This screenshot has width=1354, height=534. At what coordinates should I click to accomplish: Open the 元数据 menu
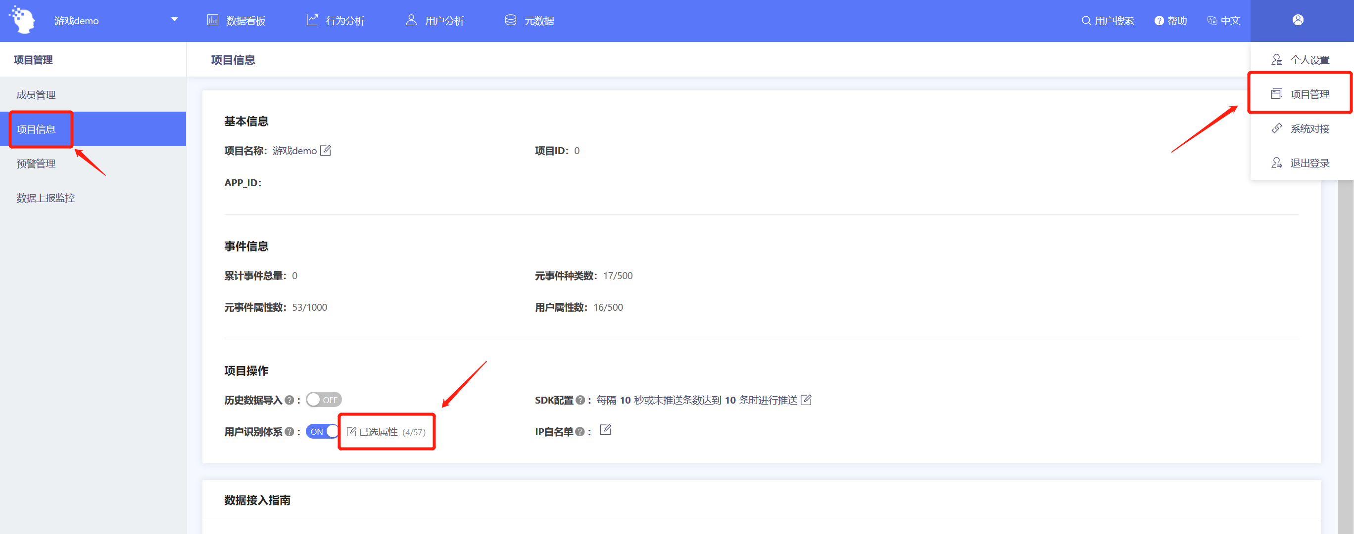530,20
